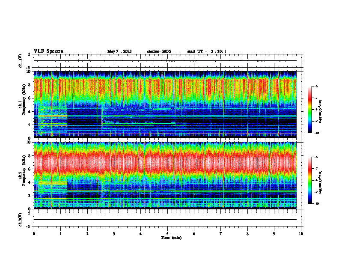Click ch.2 colorbar bottom value "-10"
The width and height of the screenshot is (339, 262).
point(317,204)
